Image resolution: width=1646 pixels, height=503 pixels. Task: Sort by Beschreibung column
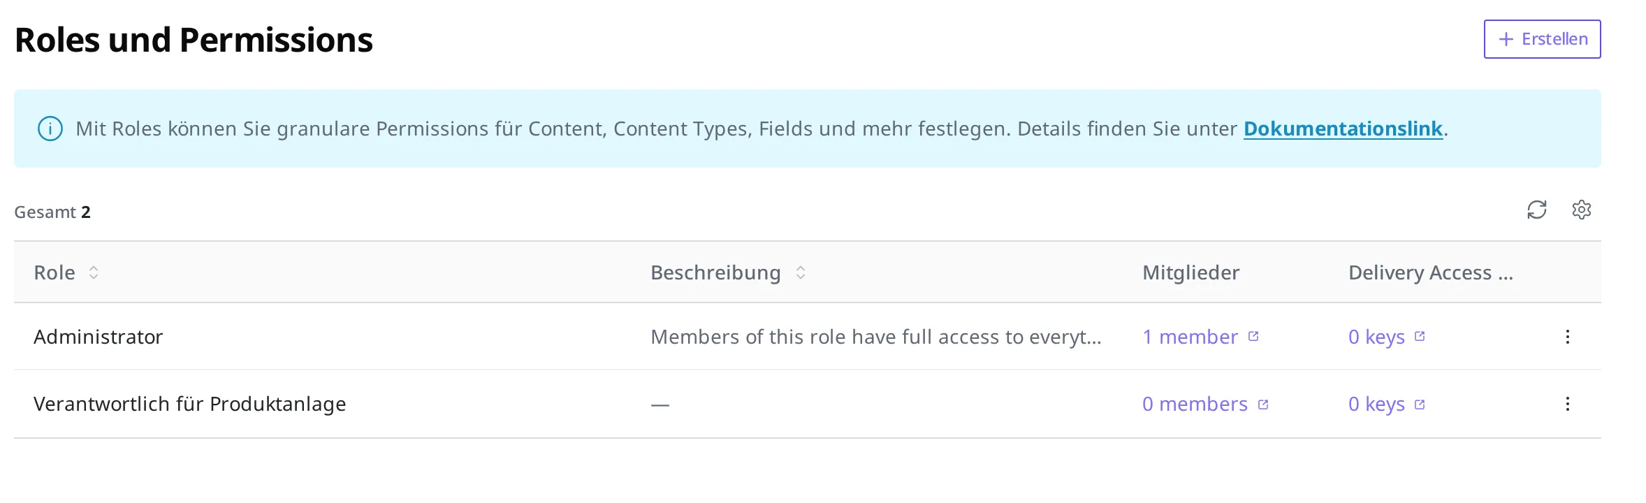(x=800, y=272)
